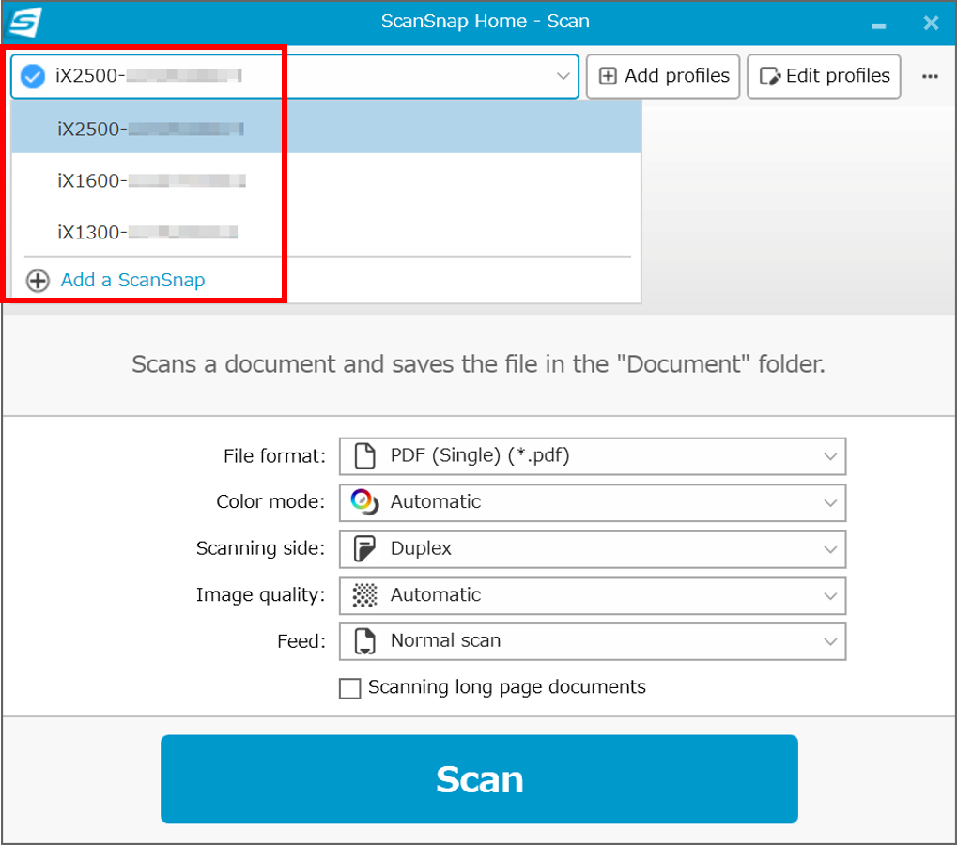Click the 'Image quality:' label
This screenshot has width=957, height=845.
click(x=260, y=595)
